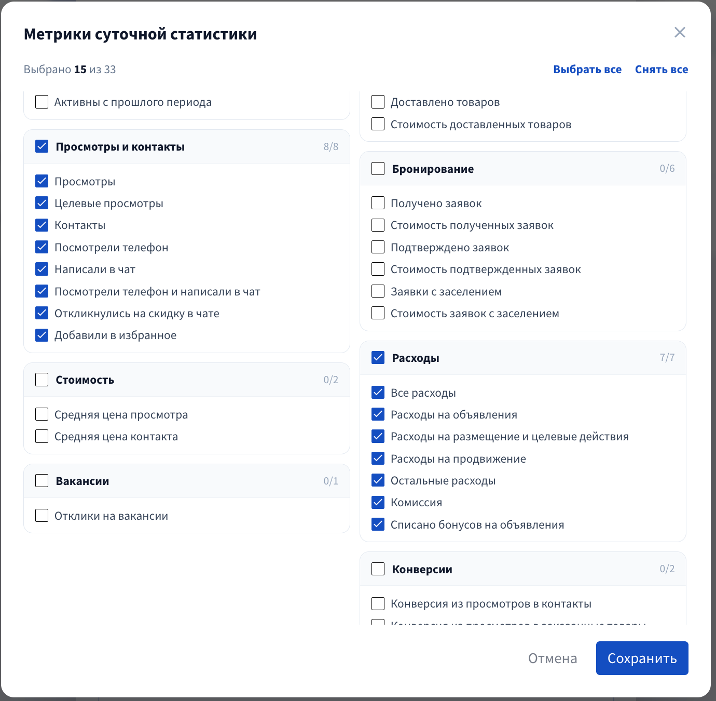Check 'Доставлено товаров' checkbox
This screenshot has height=701, width=716.
point(378,102)
